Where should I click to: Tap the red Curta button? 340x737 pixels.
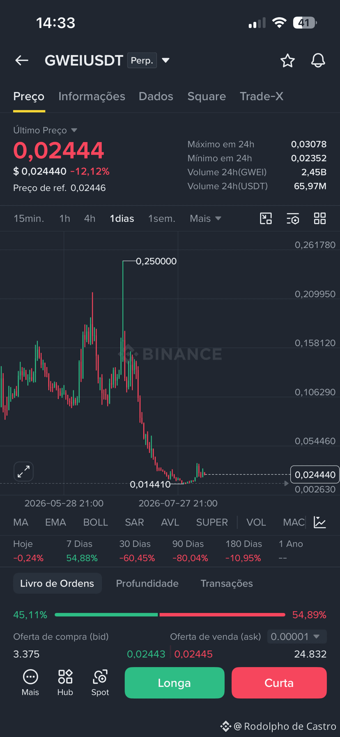click(x=279, y=683)
